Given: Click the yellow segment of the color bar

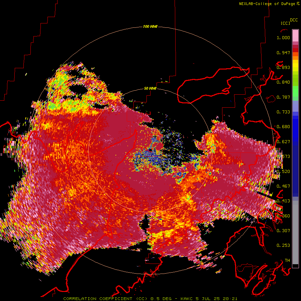Looking at the screenshot, I should pyautogui.click(x=295, y=66).
